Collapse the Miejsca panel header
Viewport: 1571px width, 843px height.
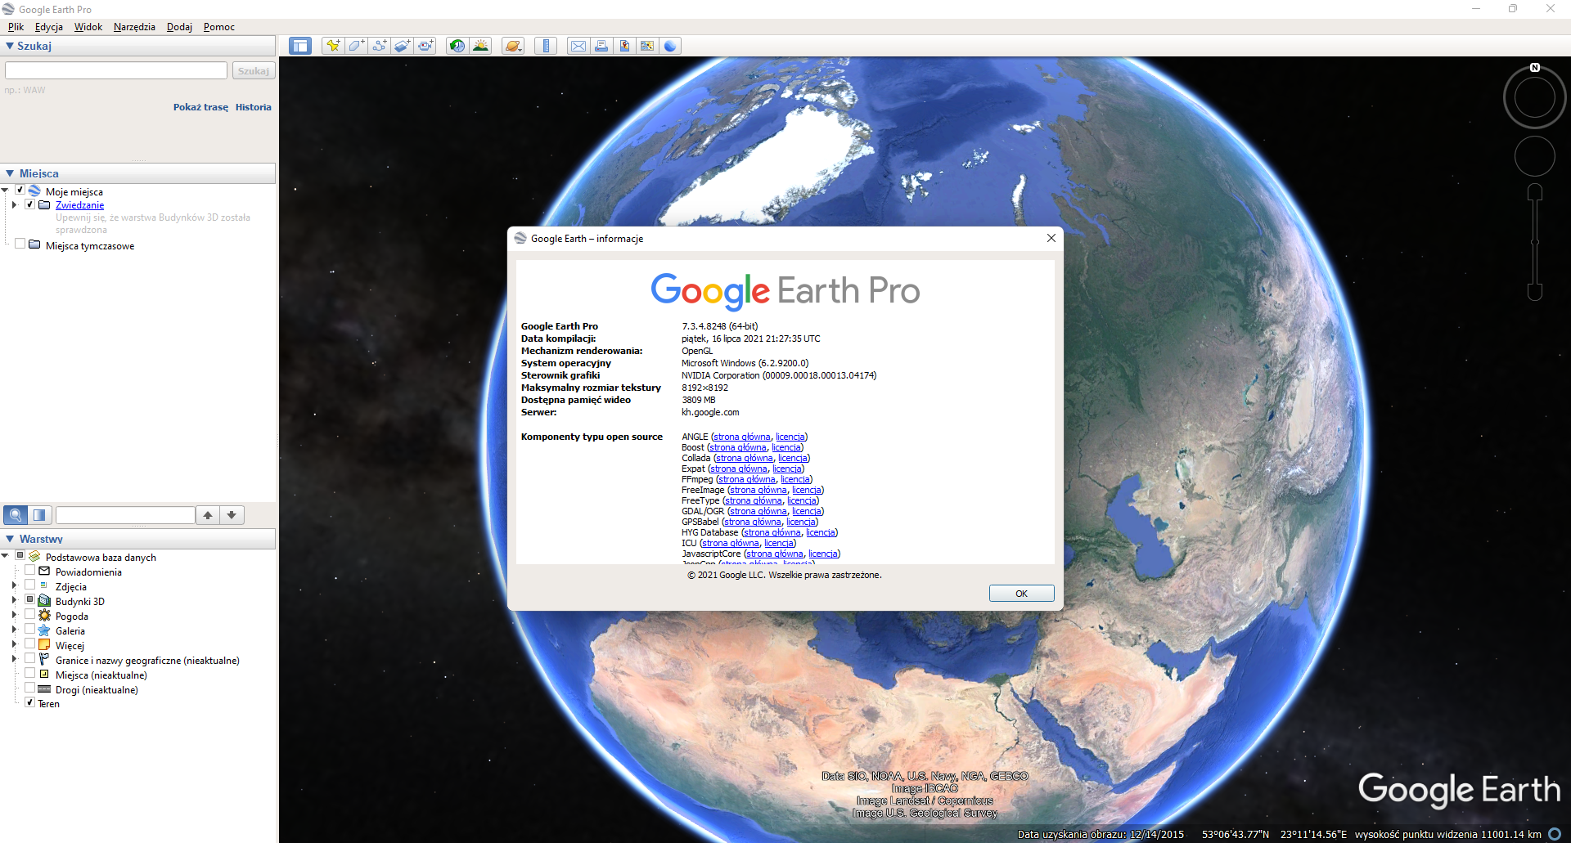138,173
